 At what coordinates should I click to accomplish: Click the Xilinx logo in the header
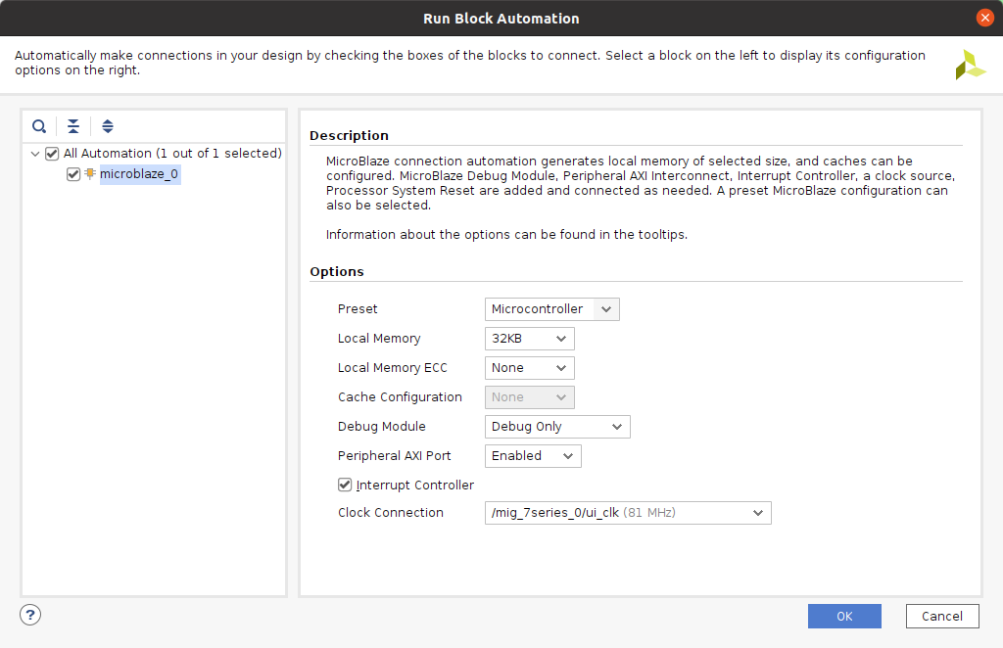pyautogui.click(x=970, y=65)
